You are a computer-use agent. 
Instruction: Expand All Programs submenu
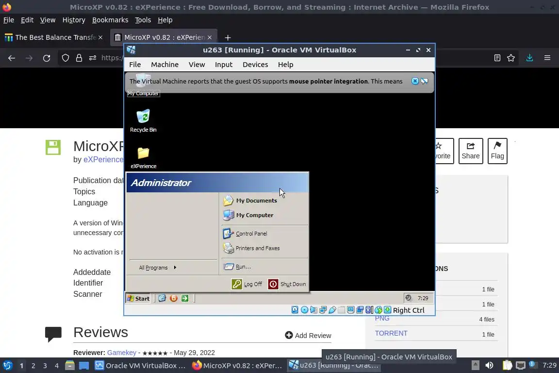click(158, 267)
